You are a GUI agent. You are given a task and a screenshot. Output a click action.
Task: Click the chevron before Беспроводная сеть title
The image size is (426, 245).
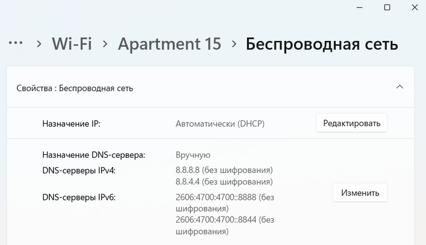234,43
